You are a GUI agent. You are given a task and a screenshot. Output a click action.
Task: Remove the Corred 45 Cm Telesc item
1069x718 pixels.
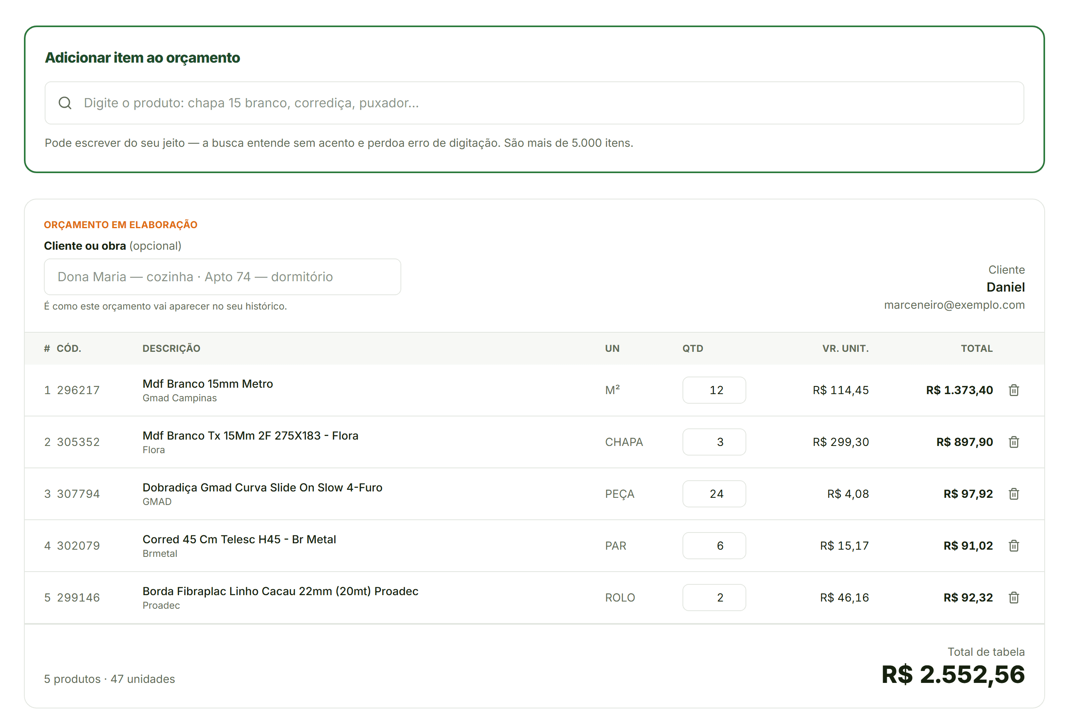click(1014, 545)
